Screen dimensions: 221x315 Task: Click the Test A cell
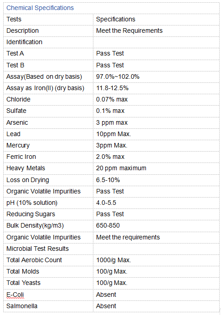48,54
